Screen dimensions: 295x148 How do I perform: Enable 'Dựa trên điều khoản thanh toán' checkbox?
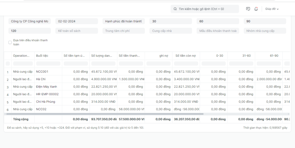[x=10, y=42]
